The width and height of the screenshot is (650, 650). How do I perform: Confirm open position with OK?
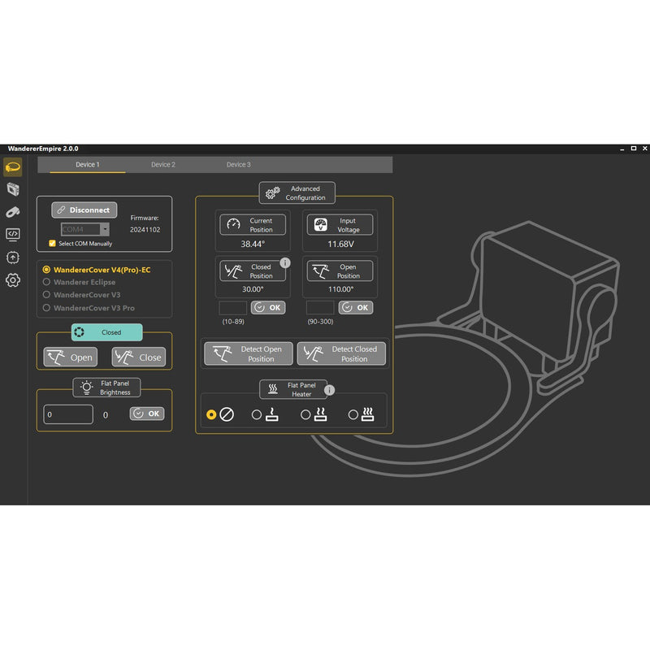[x=356, y=308]
